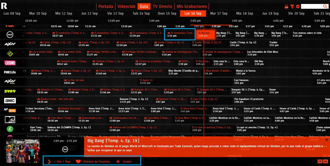Select Chopped Junior at 10:43 am

(x=72, y=63)
